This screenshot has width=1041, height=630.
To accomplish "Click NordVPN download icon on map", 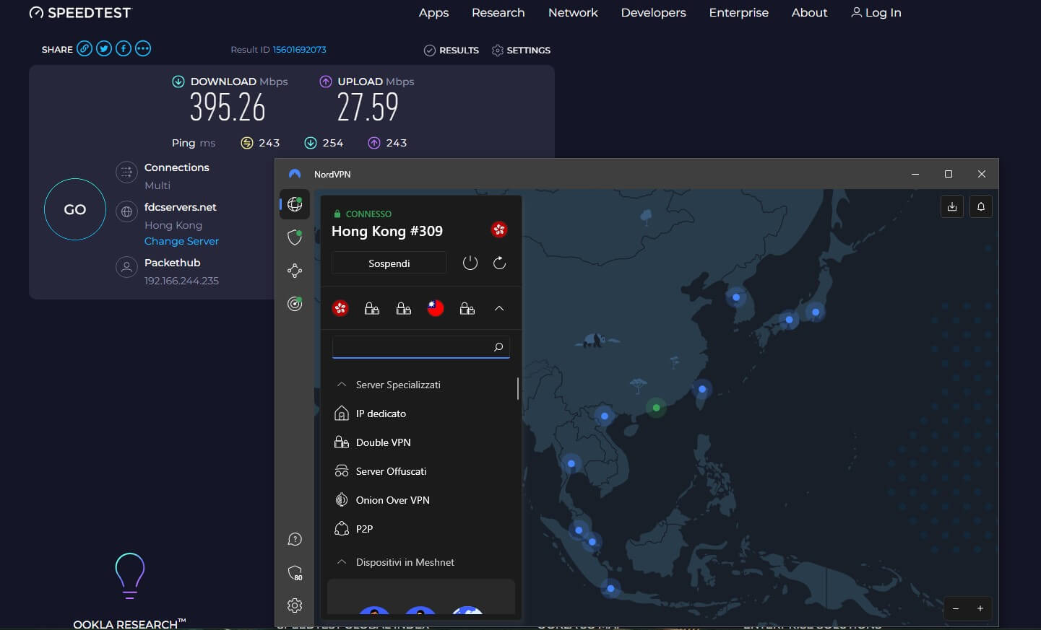I will click(952, 206).
